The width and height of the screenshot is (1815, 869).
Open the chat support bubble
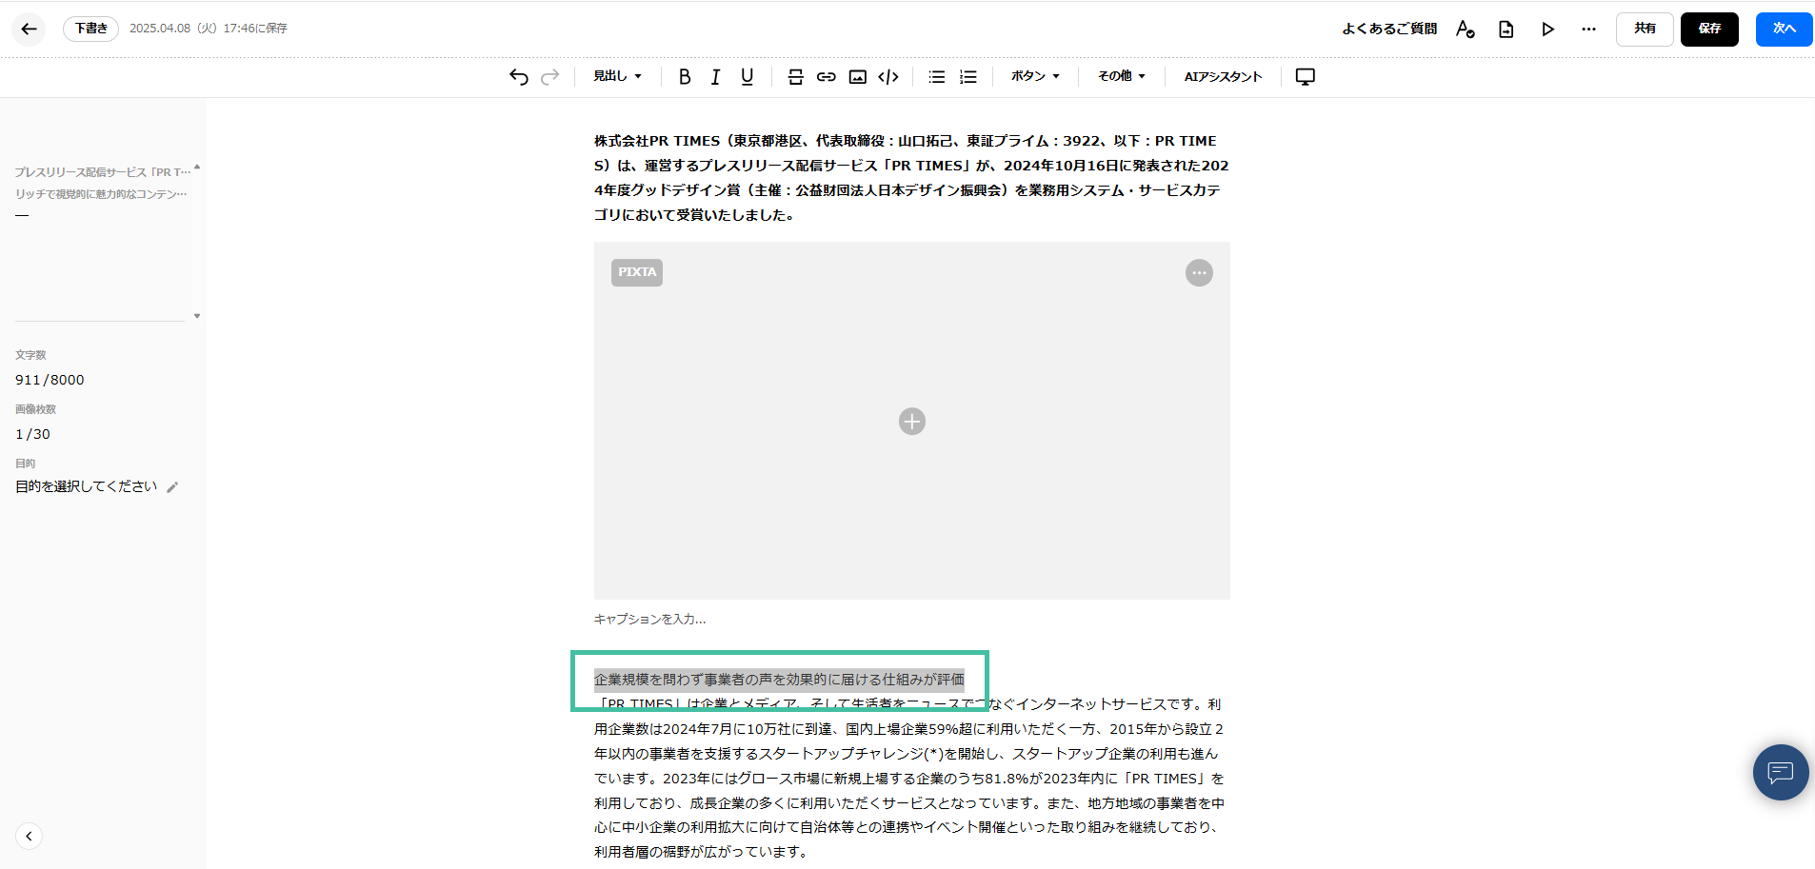pos(1780,772)
